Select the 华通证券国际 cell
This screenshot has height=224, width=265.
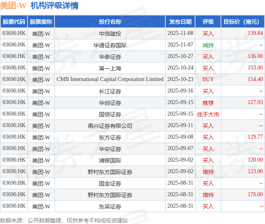pos(110,45)
